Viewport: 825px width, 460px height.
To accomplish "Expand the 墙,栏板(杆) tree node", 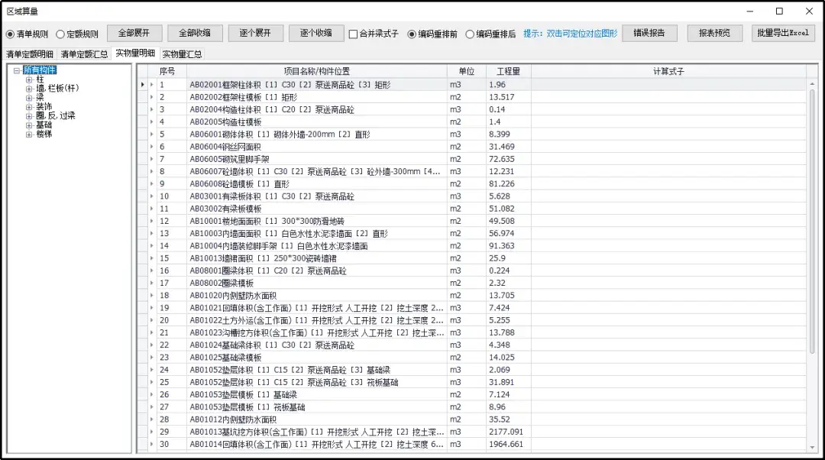I will point(29,89).
